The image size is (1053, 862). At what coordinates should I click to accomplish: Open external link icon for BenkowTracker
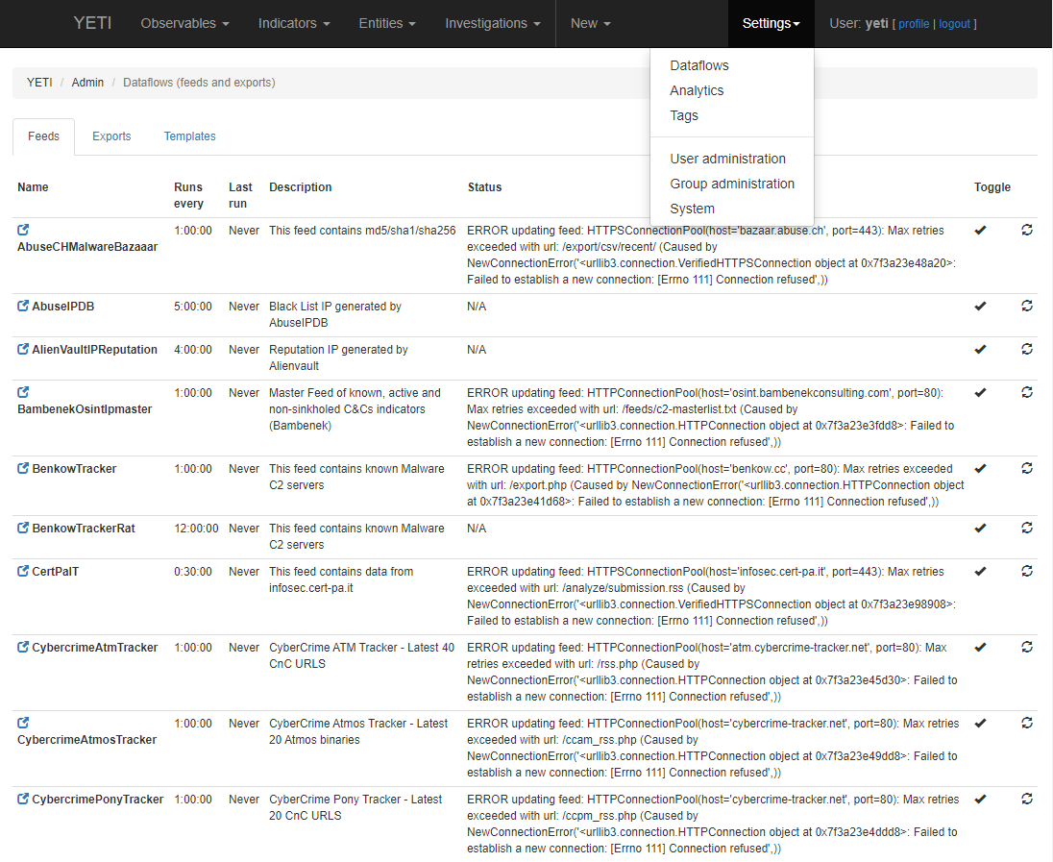point(23,468)
